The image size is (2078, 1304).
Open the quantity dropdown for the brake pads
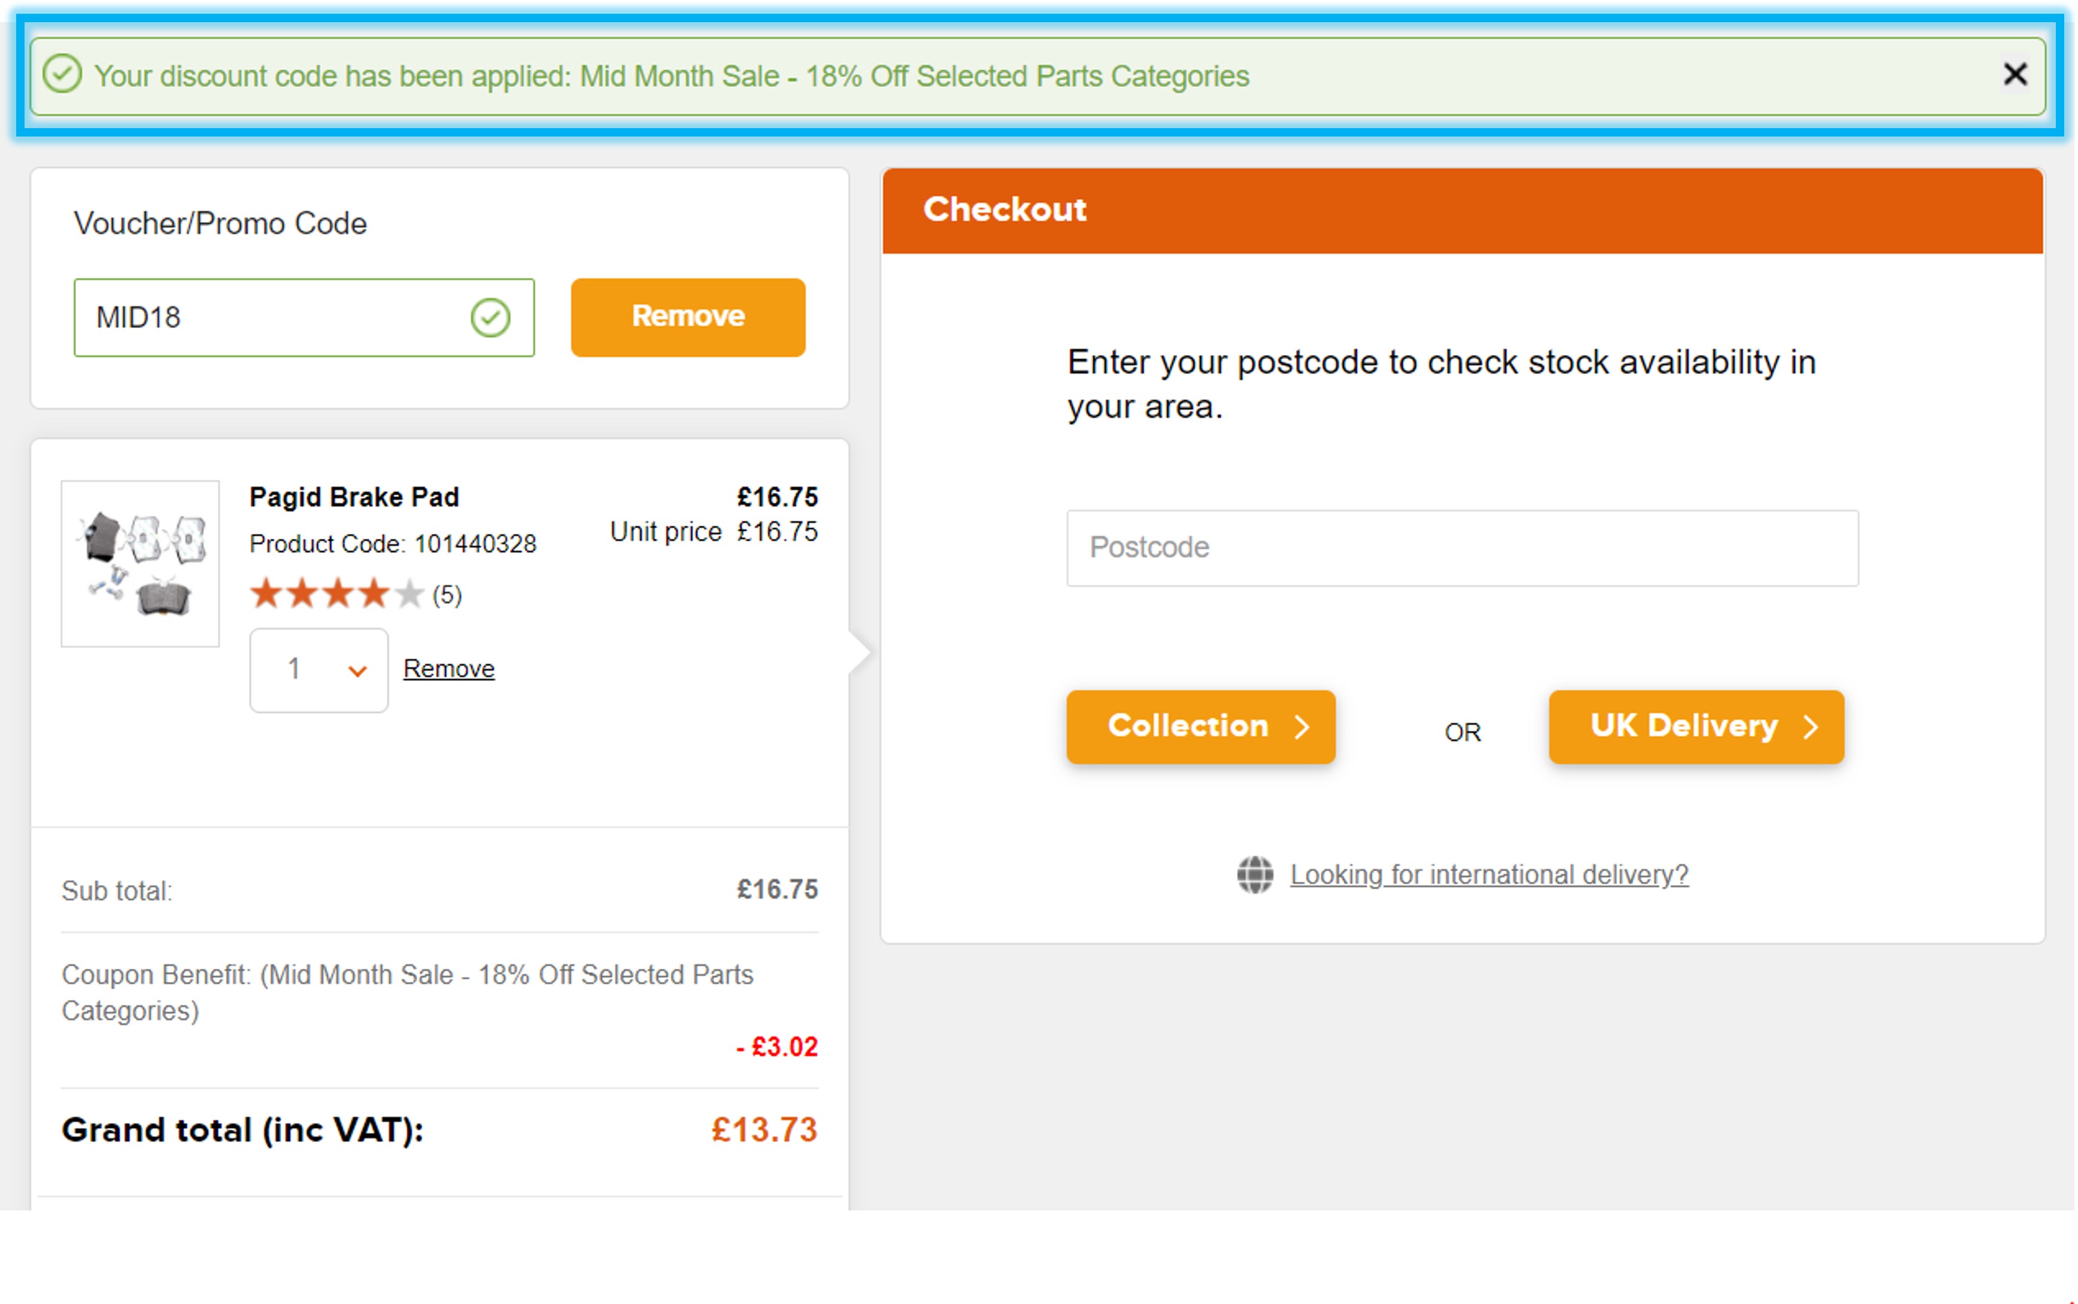tap(318, 670)
